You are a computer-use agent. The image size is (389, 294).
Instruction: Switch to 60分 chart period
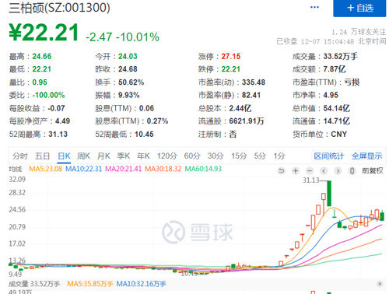pos(192,156)
